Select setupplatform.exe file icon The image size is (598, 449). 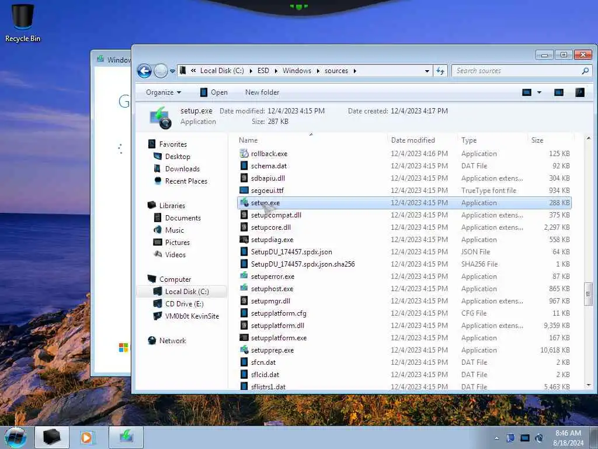pyautogui.click(x=244, y=337)
